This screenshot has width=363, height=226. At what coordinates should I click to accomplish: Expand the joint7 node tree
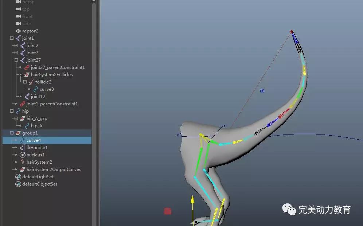click(x=16, y=53)
